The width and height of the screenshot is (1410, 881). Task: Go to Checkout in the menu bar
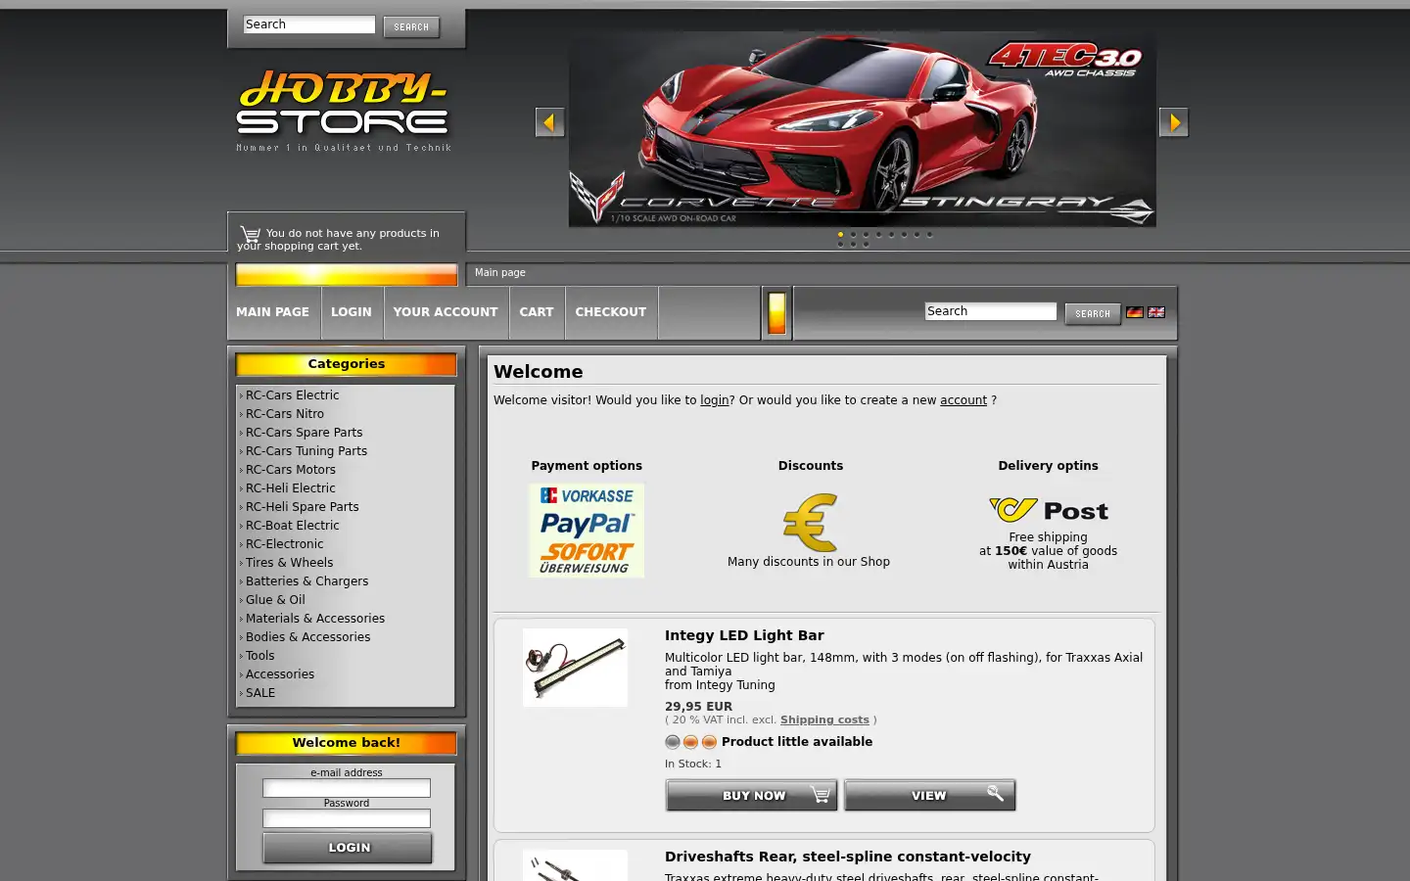tap(611, 312)
